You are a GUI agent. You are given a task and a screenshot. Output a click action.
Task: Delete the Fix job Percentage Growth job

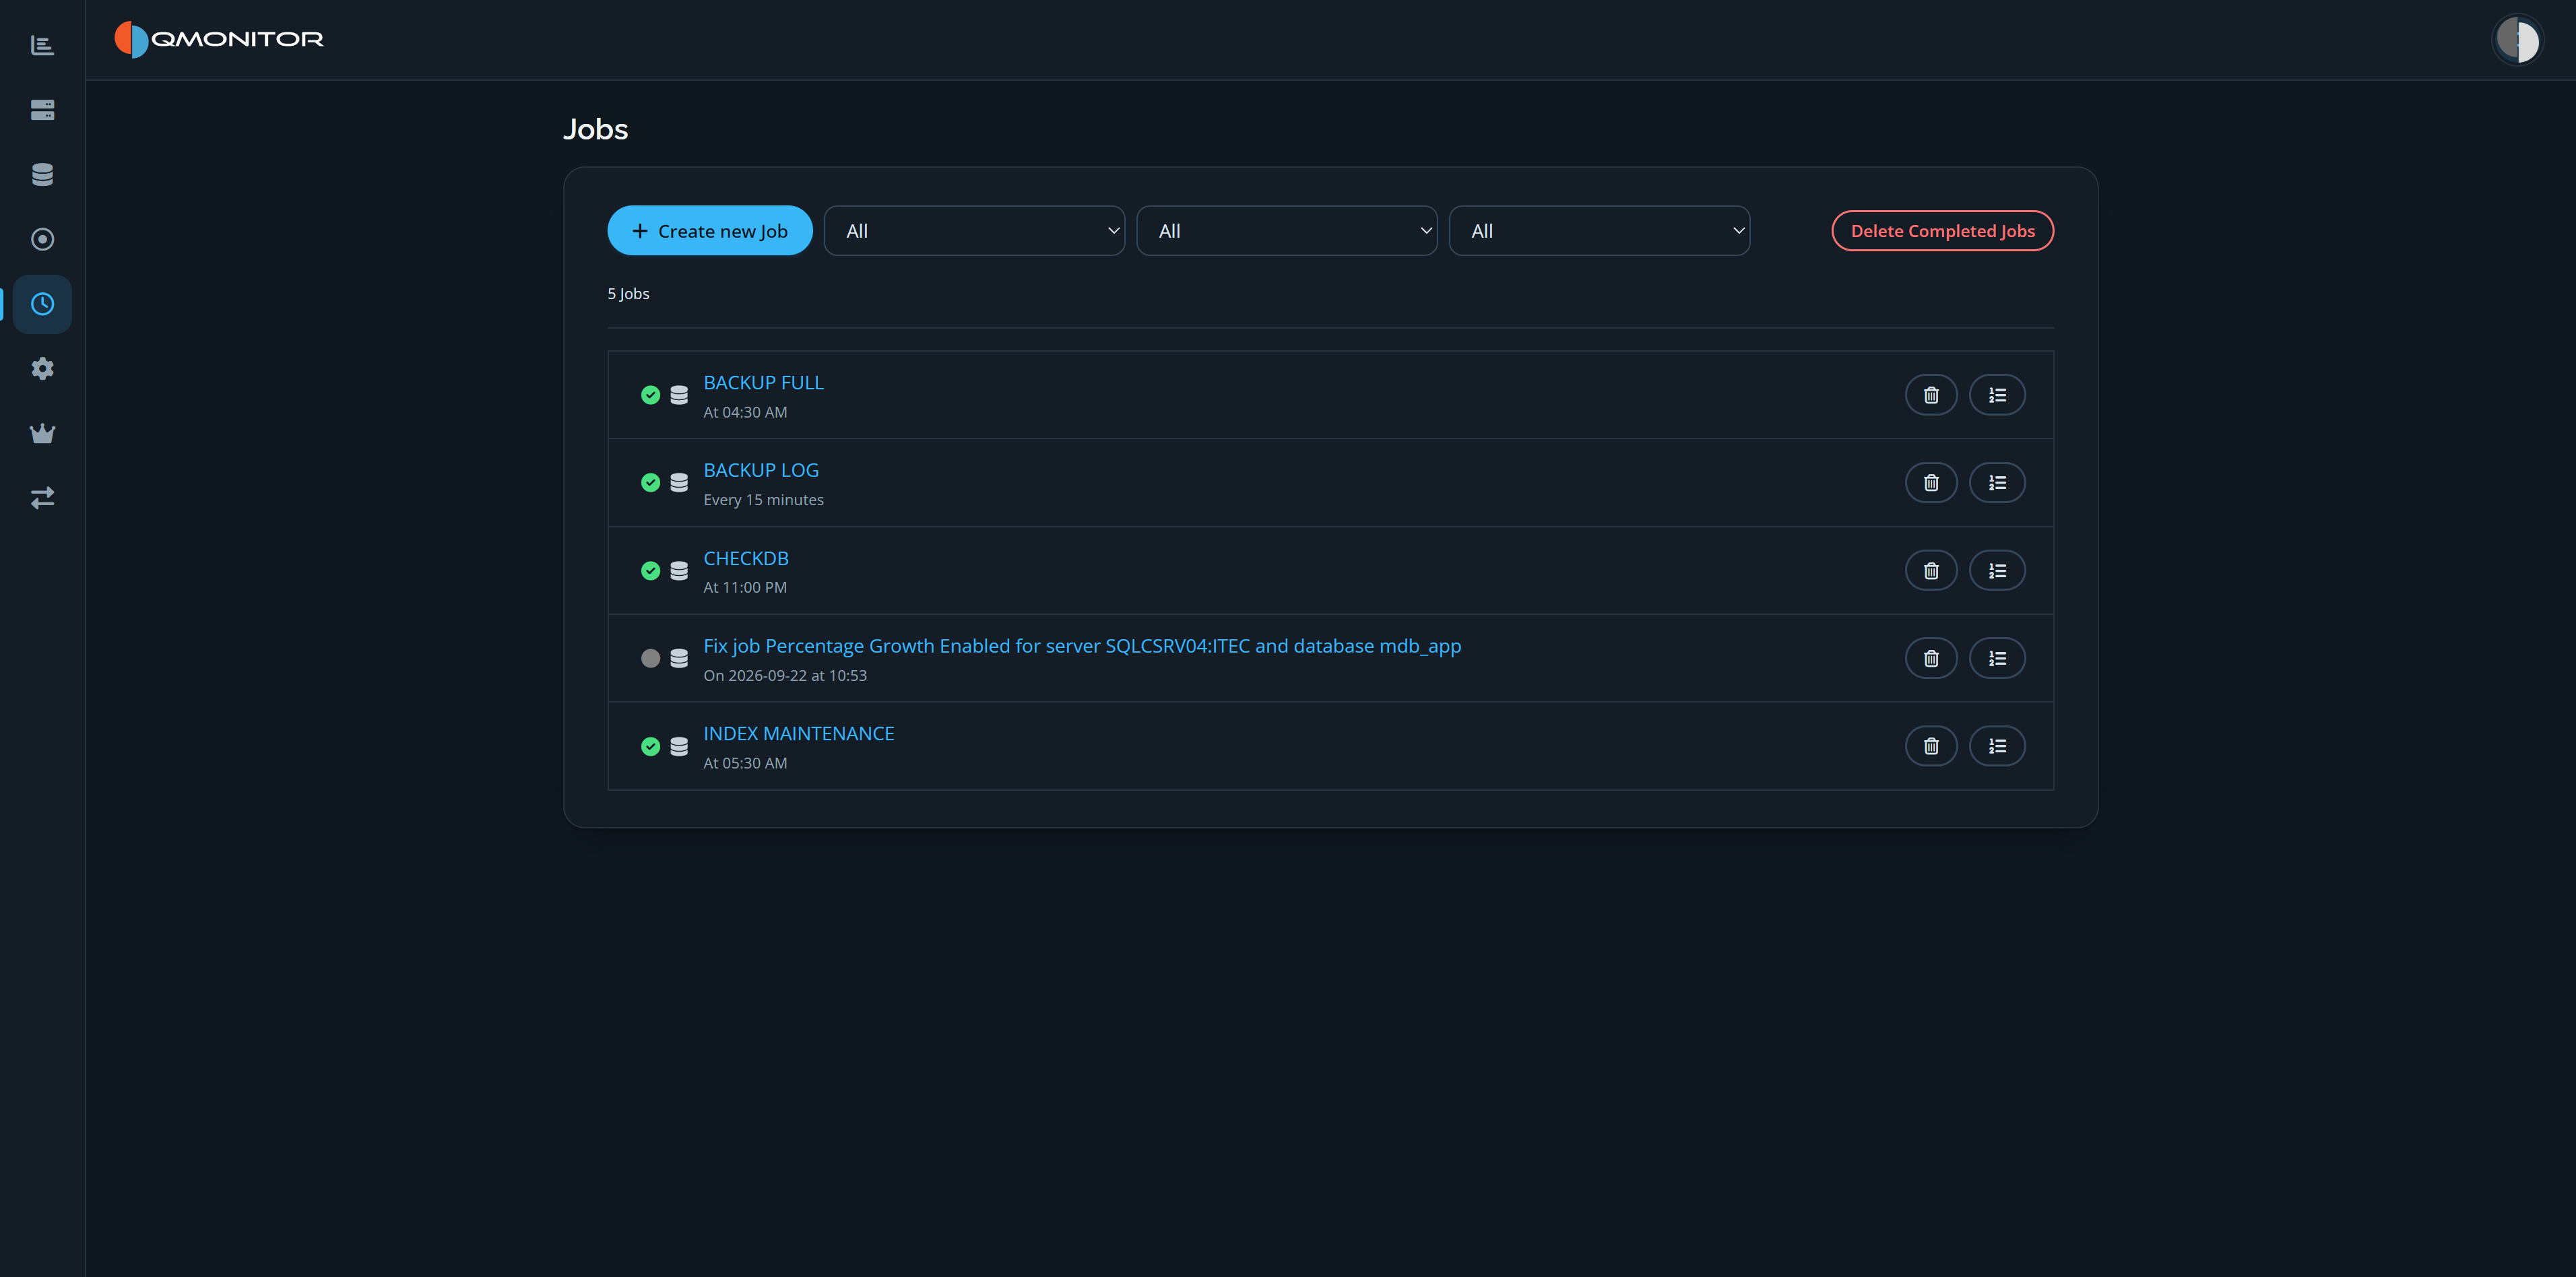1931,658
